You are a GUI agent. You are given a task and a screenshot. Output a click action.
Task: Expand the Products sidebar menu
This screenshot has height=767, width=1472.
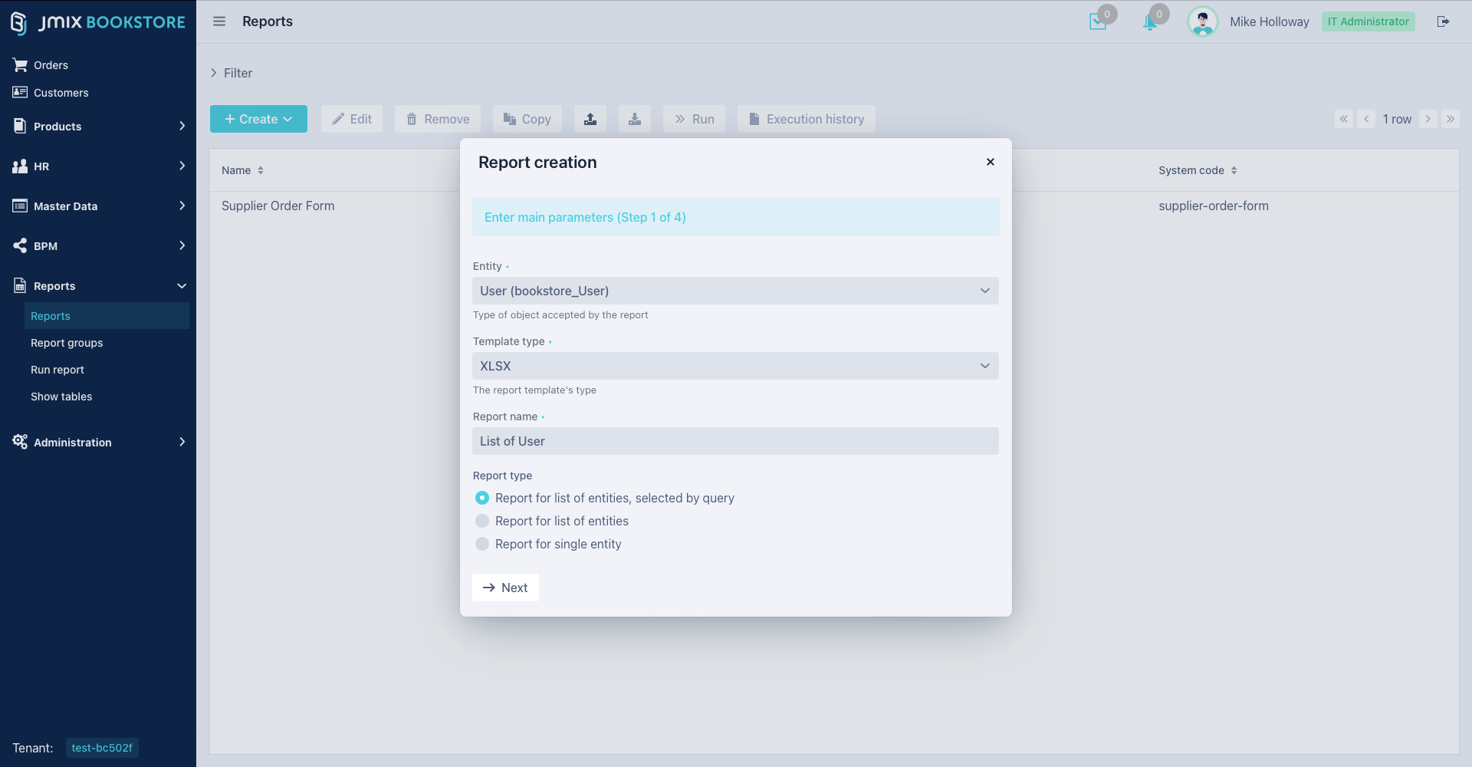click(98, 126)
